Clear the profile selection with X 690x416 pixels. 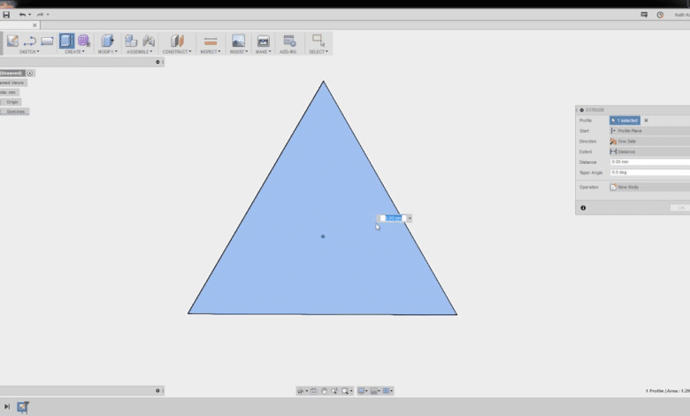point(646,120)
